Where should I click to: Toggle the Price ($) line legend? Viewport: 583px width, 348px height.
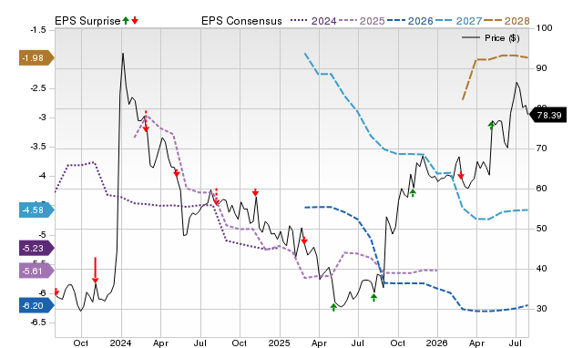[491, 38]
